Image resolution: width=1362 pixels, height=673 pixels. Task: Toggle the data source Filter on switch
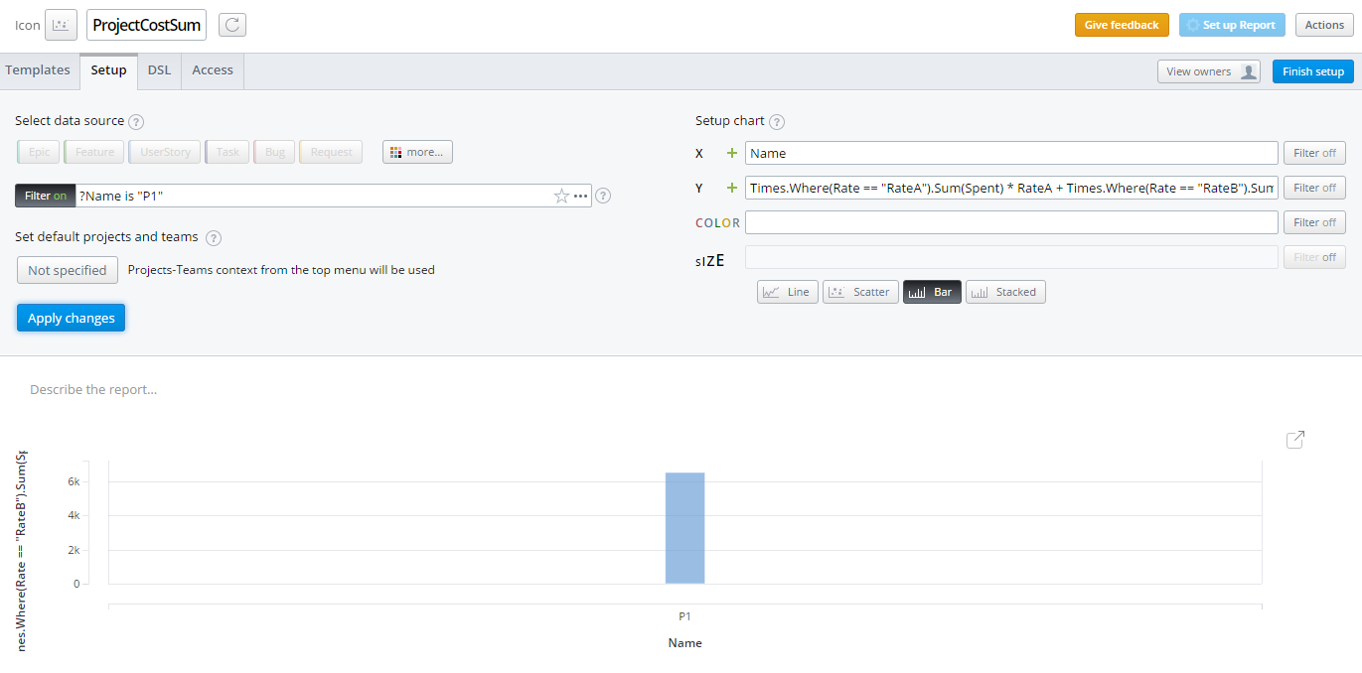46,196
